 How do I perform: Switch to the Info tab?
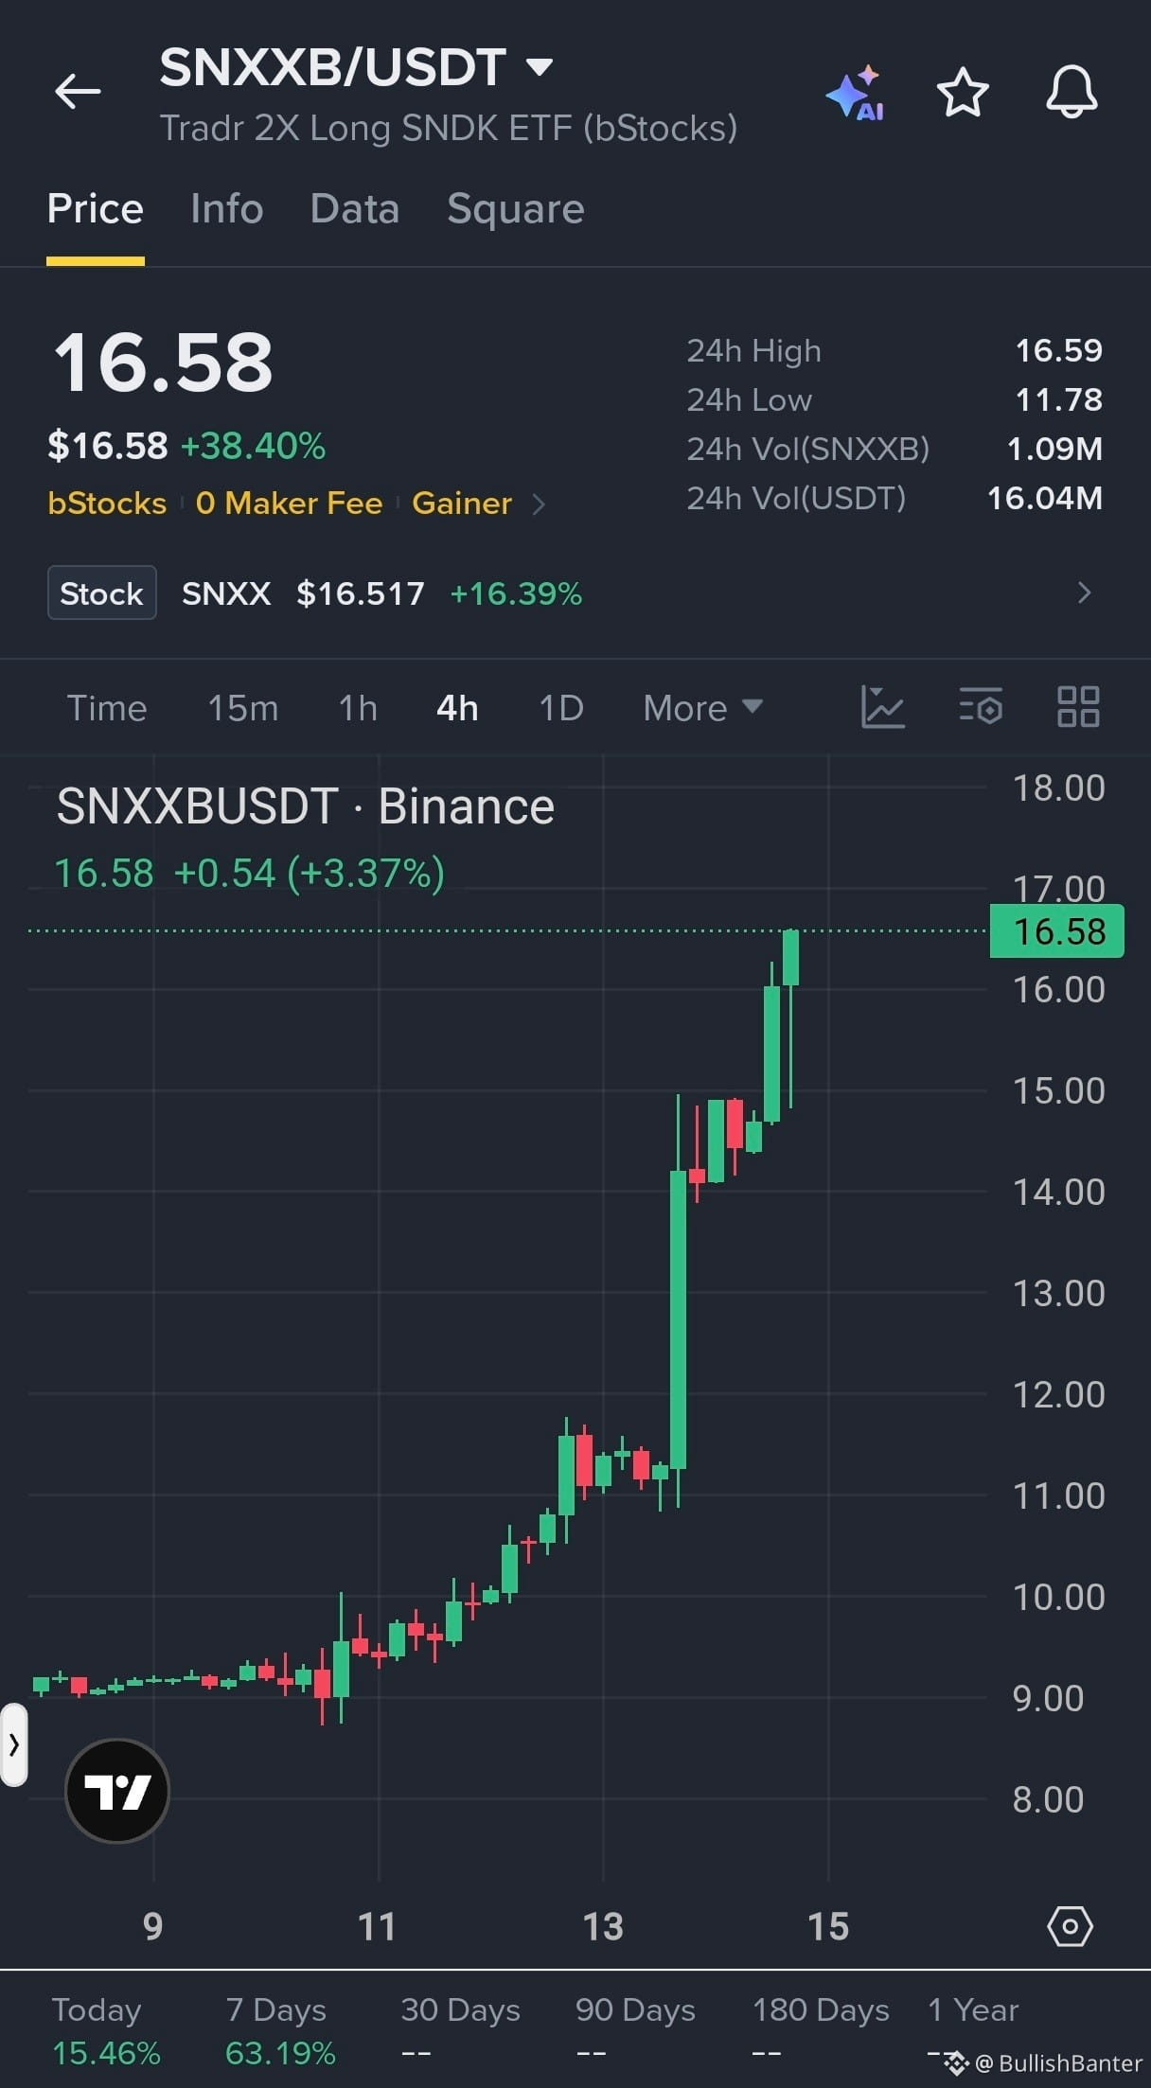[x=226, y=208]
